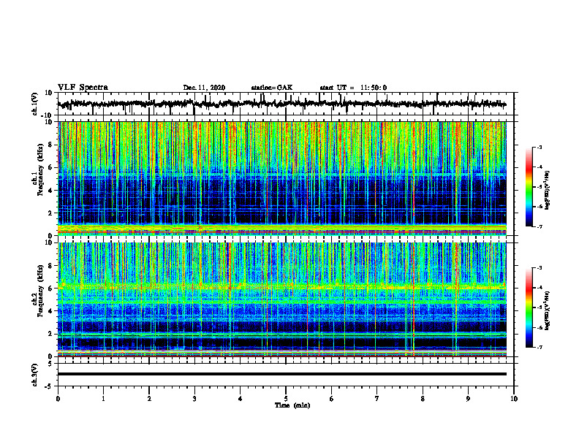Click the ch.1 spectrogram panel
Image resolution: width=579 pixels, height=447 pixels.
tap(281, 178)
